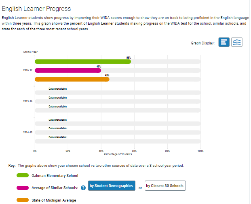Select the 2016-17 school year label
Screen dimensions: 251x204
[28, 70]
